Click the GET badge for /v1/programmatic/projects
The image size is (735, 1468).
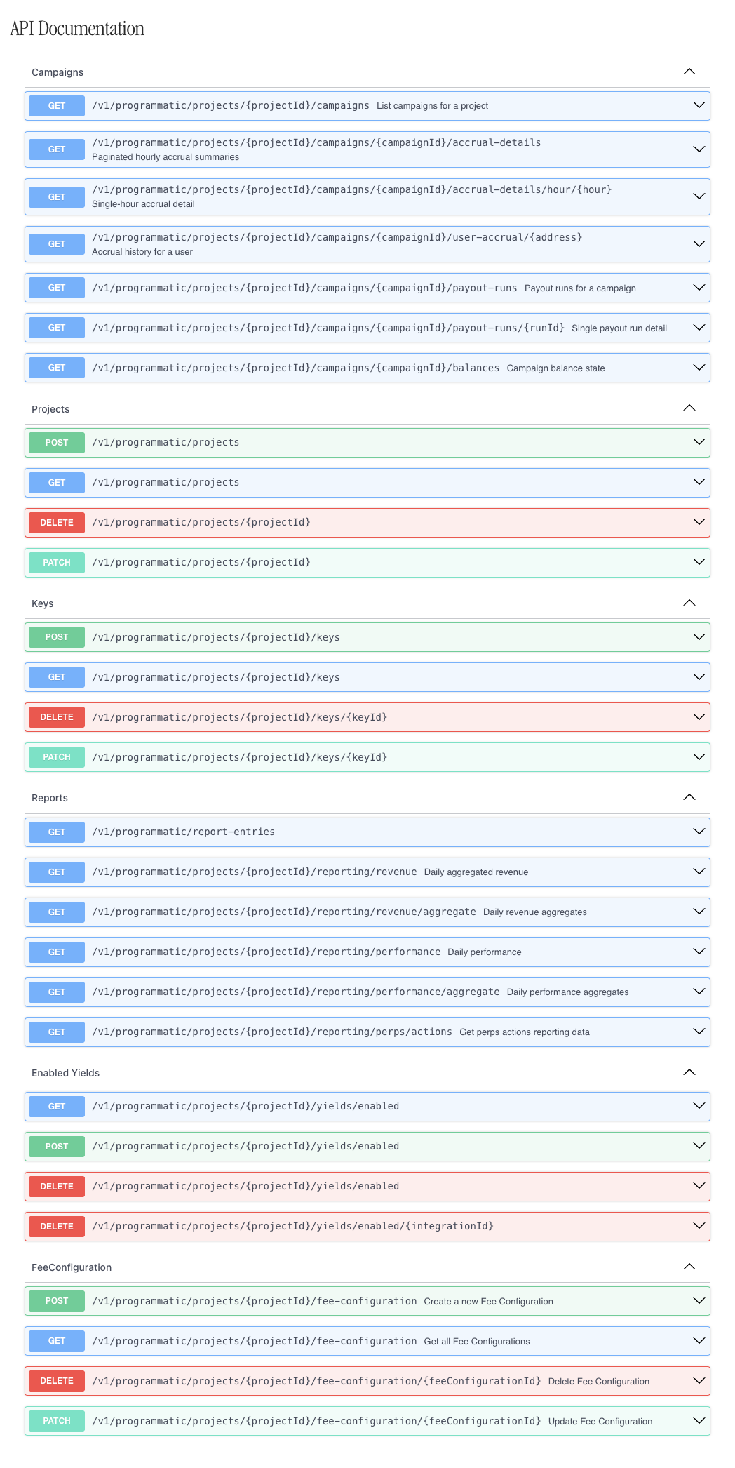pyautogui.click(x=57, y=483)
